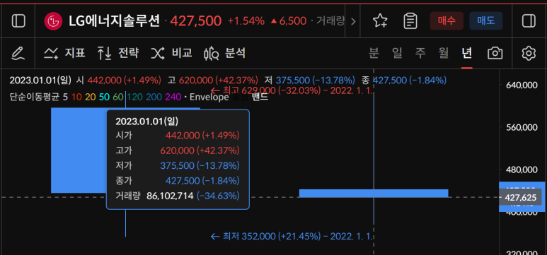The image size is (547, 255).
Task: Click the 427,625 crosshair price label
Action: tap(520, 198)
